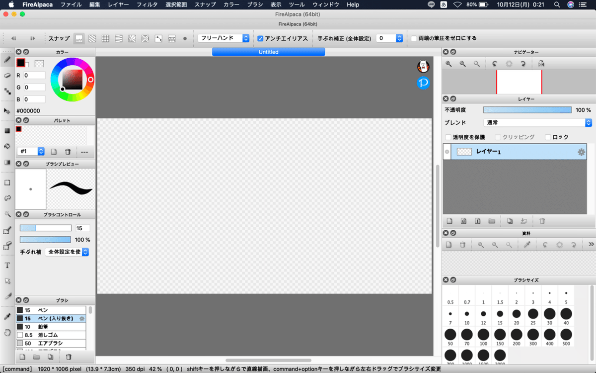Select the transparent color swatch
This screenshot has width=596, height=373.
pyautogui.click(x=39, y=64)
